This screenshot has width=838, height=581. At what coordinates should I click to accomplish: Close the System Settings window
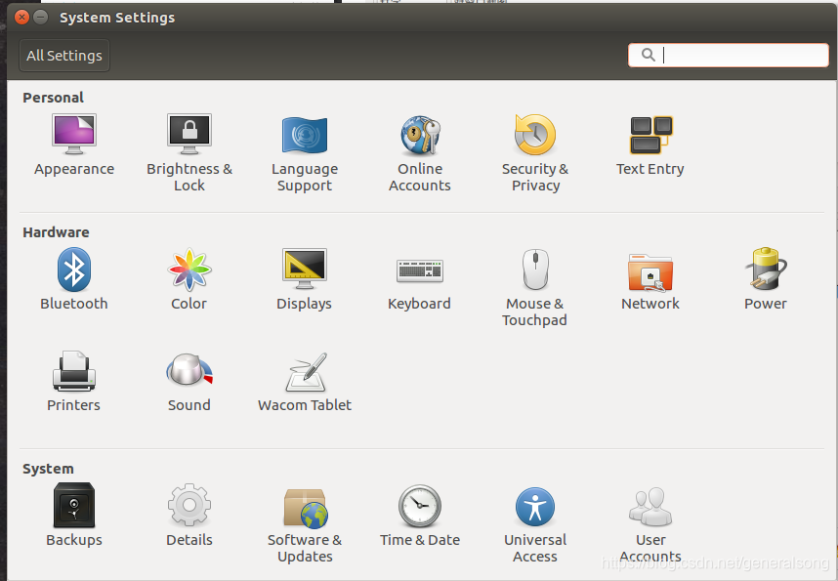coord(21,18)
